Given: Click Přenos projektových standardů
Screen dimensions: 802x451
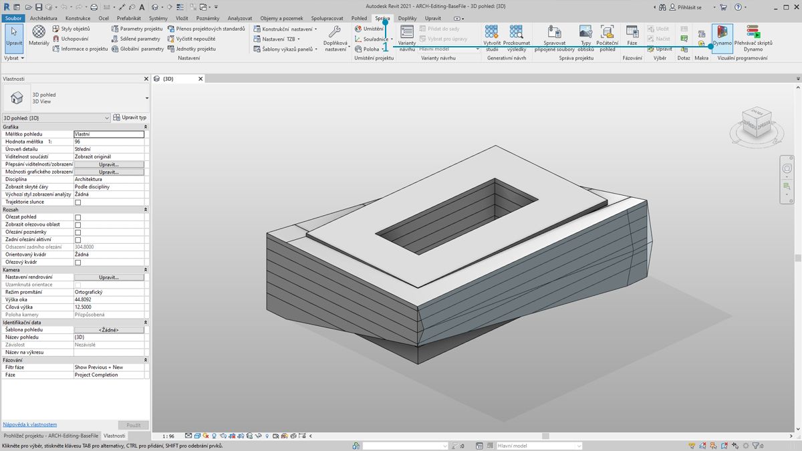Looking at the screenshot, I should tap(206, 29).
